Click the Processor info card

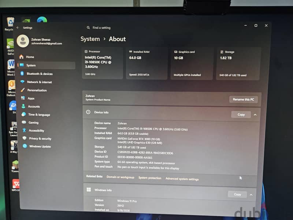103,63
